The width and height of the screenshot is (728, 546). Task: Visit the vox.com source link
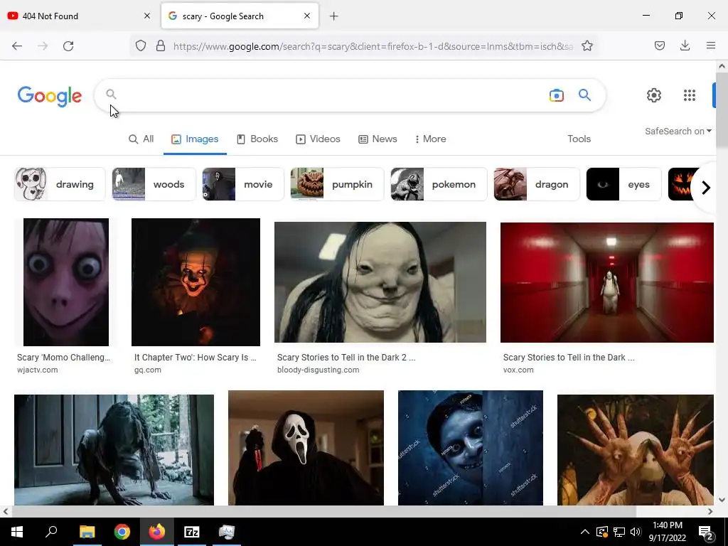point(518,370)
